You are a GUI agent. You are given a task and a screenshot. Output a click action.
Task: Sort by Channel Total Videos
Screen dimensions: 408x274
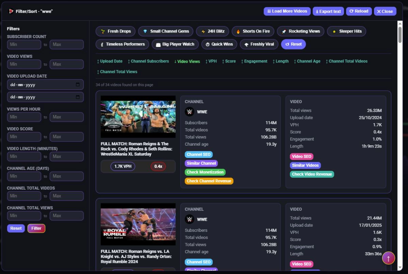[346, 61]
